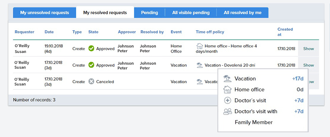Click the Doctor's visit plus icon in popup
330x137 pixels.
coord(227,100)
